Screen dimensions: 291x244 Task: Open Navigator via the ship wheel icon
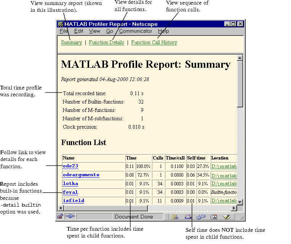click(175, 217)
